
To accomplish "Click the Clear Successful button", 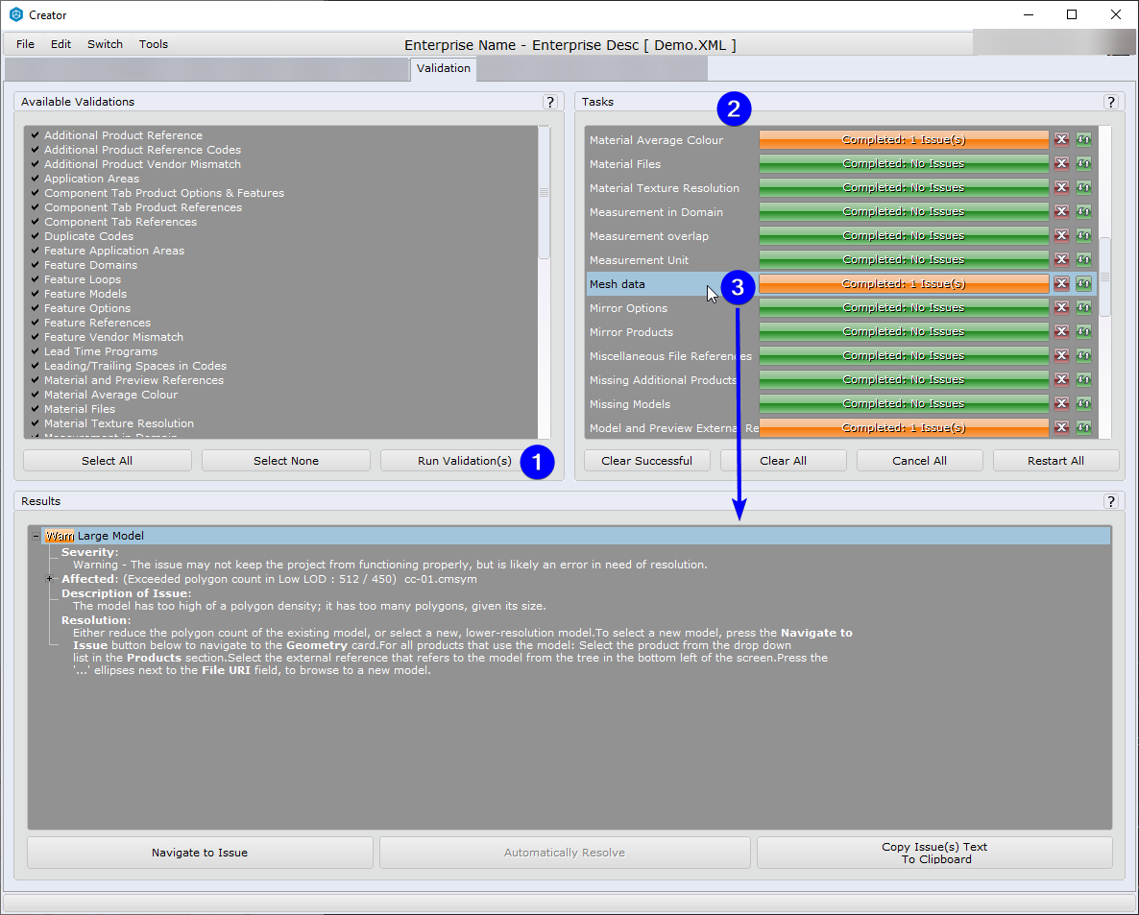I will 646,461.
